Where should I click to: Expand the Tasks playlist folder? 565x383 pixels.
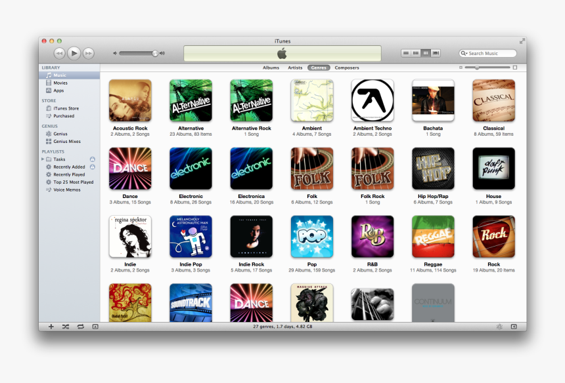click(x=43, y=159)
